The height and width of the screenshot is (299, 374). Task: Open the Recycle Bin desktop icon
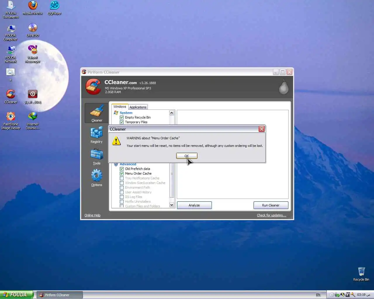click(x=361, y=274)
